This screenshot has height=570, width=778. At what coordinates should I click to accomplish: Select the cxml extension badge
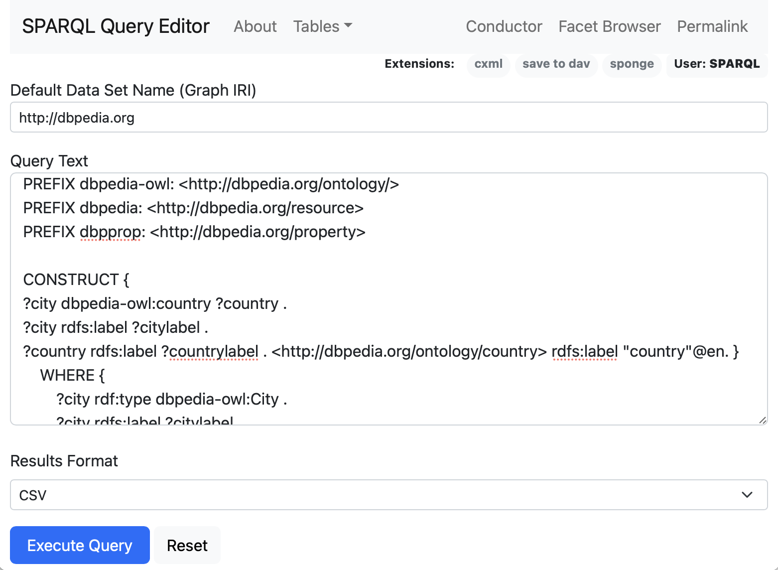488,64
